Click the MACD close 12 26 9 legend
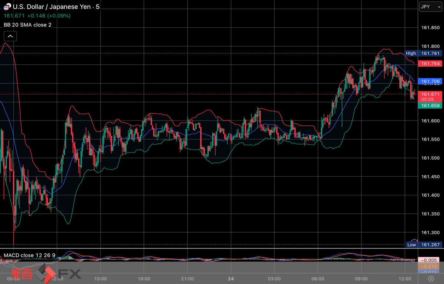 tap(30, 256)
